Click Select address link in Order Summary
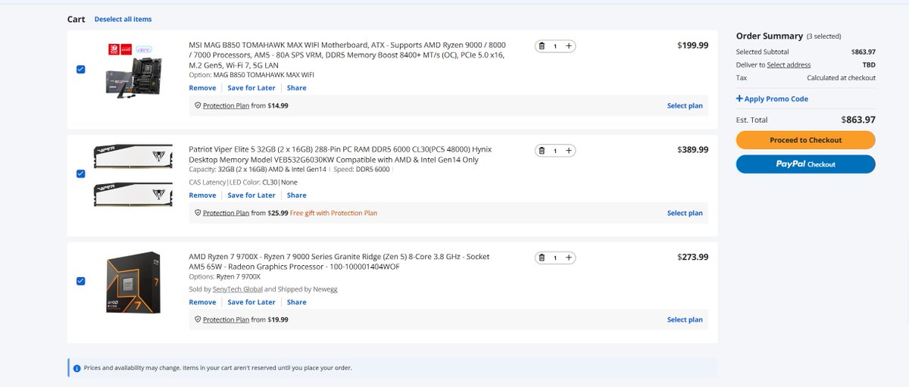The width and height of the screenshot is (909, 387). point(789,65)
